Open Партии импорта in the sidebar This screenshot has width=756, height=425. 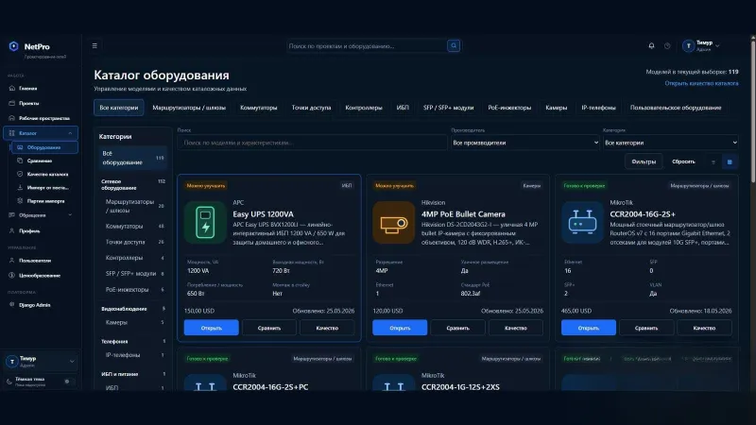(x=44, y=201)
